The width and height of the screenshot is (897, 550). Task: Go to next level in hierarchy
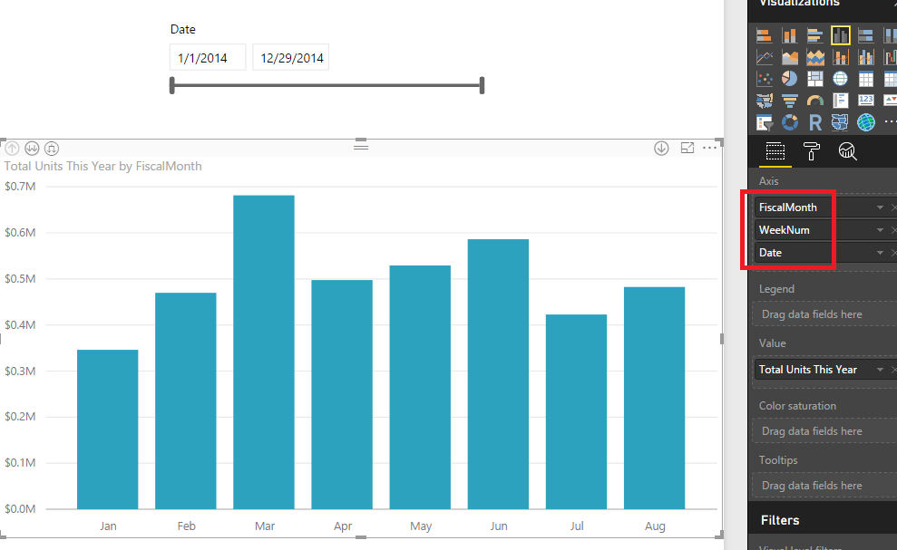coord(32,149)
